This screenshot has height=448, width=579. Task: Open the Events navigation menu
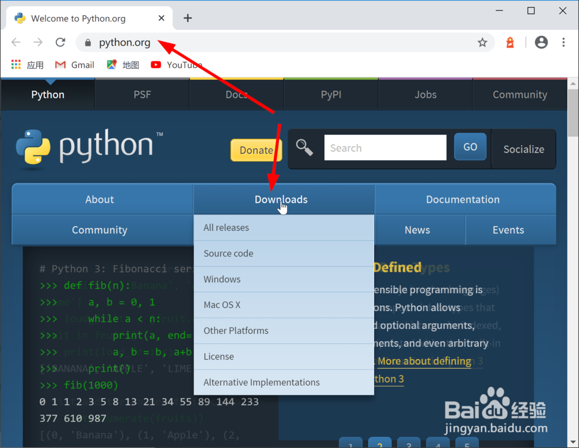511,229
